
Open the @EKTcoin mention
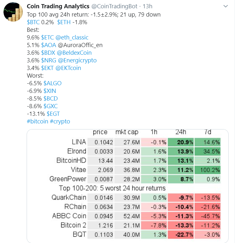coord(68,68)
